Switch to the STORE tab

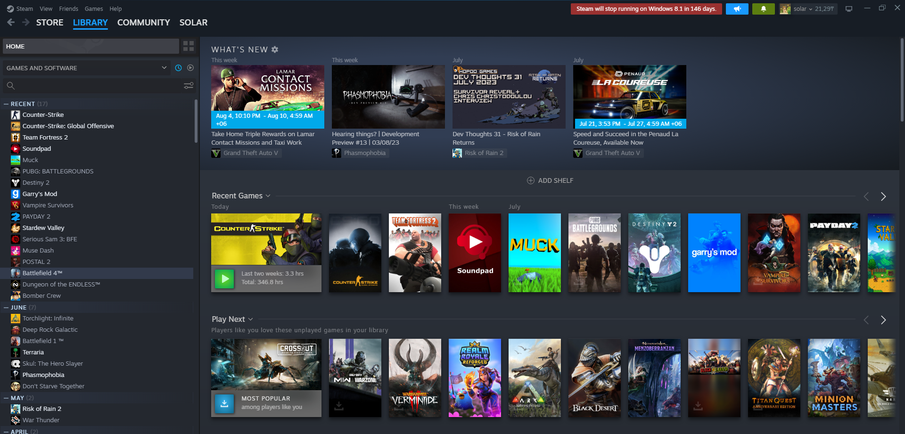[49, 23]
